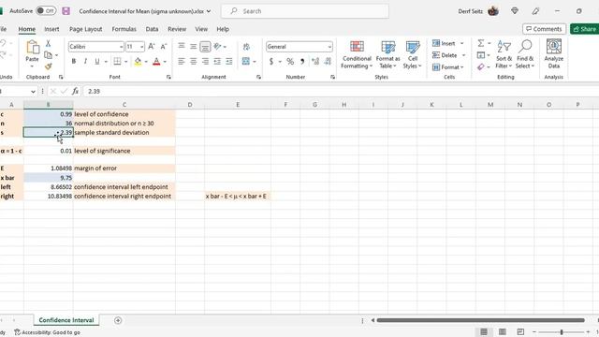The width and height of the screenshot is (599, 337).
Task: Click the Borders icon
Action: 117,61
